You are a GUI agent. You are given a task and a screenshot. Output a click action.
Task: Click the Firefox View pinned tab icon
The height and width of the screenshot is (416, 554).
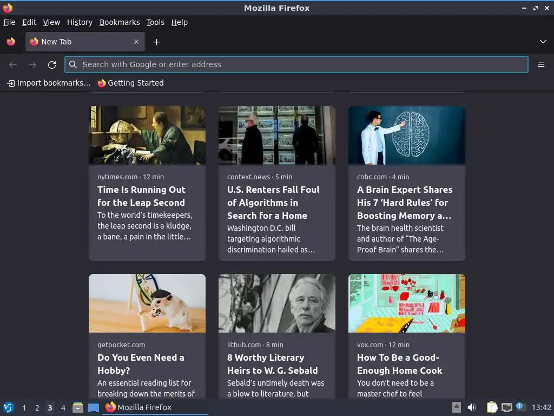[11, 42]
